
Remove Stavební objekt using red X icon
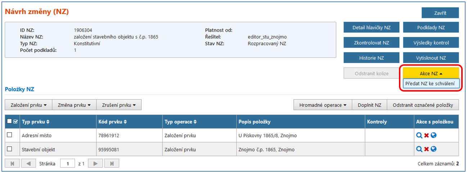click(x=427, y=149)
